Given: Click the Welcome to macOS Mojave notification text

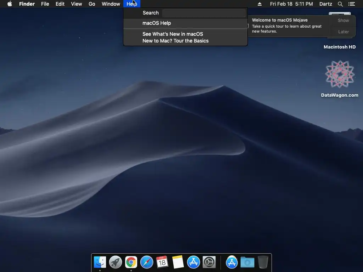Looking at the screenshot, I should 280,20.
